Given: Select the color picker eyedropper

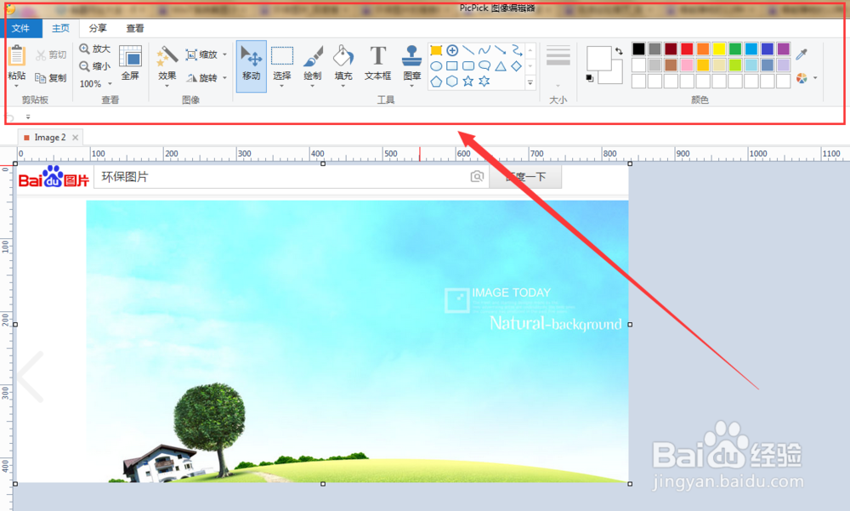Looking at the screenshot, I should click(802, 54).
